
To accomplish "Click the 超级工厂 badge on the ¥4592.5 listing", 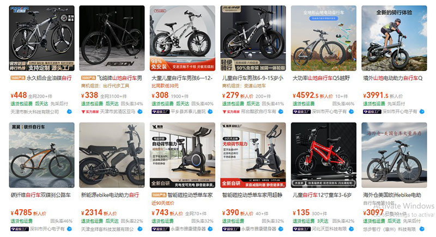I will [301, 112].
